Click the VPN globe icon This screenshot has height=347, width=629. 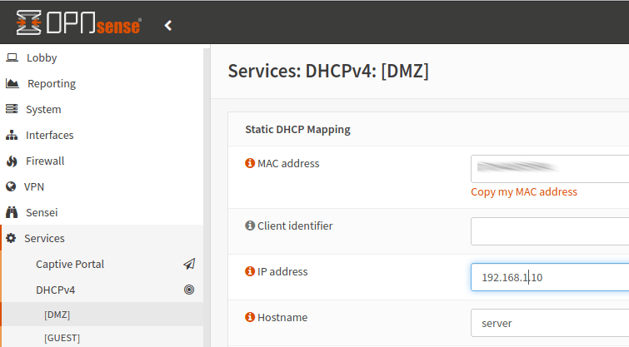pos(12,186)
